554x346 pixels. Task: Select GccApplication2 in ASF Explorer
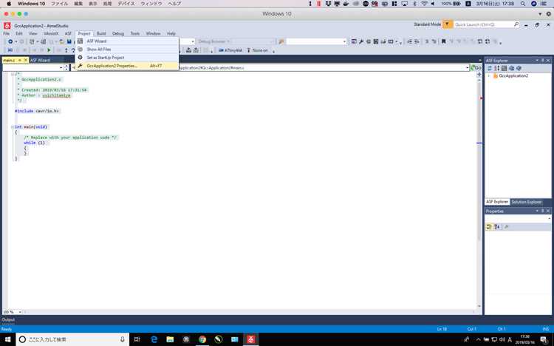[513, 75]
